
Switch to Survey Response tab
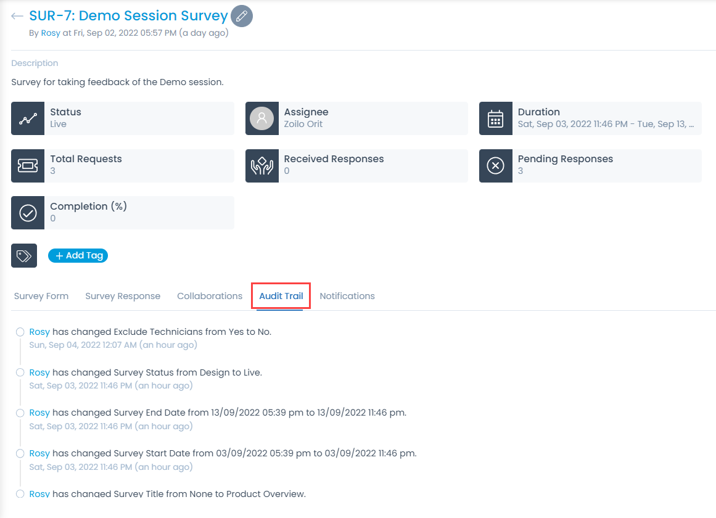[123, 296]
